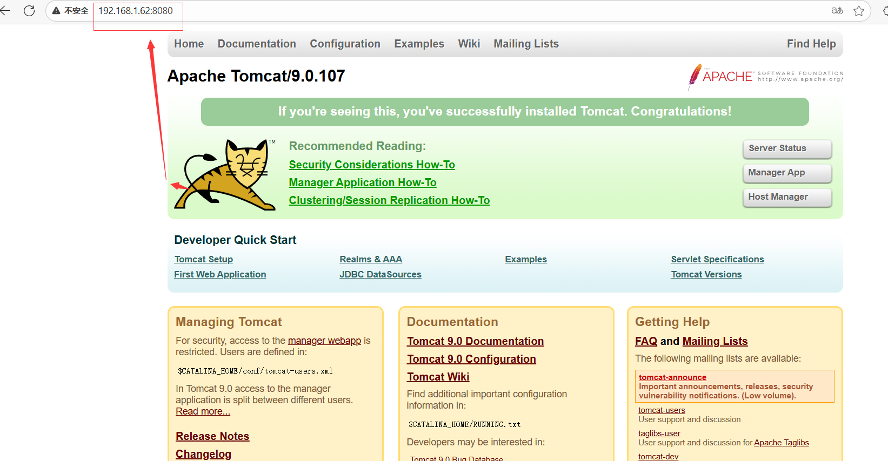888x461 pixels.
Task: Open the Apache Taglibs link
Action: tap(782, 443)
